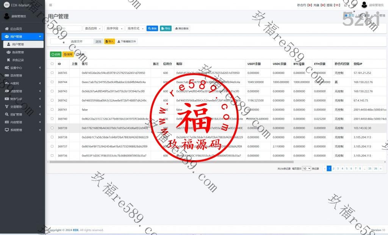Open the 是否启用 dropdown filter

click(x=92, y=28)
